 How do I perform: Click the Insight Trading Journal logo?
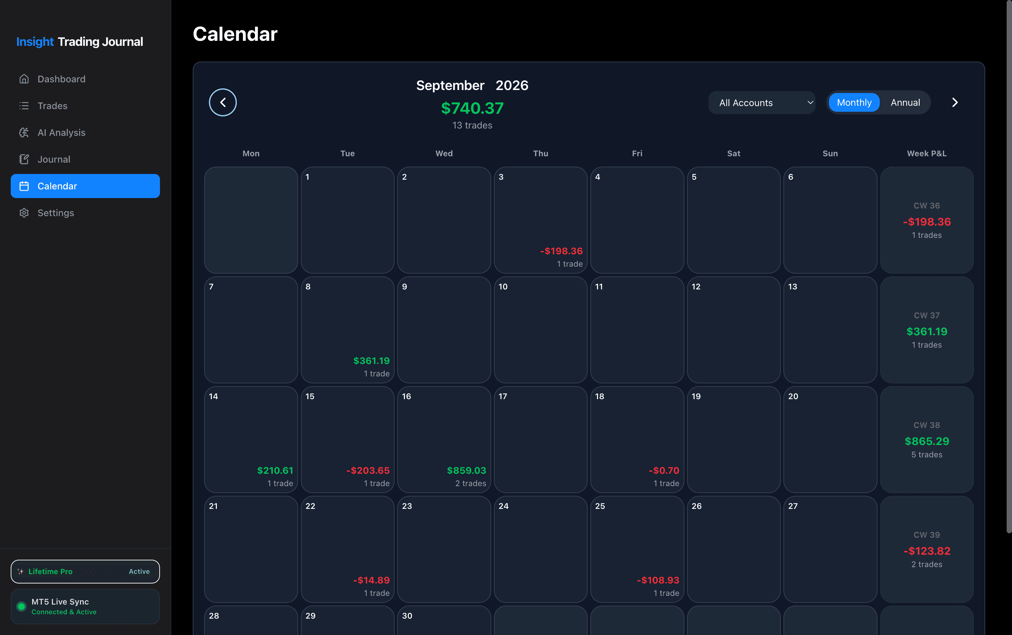tap(80, 41)
